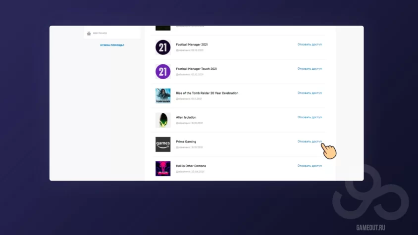The image size is (418, 235).
Task: Click the Prime Gaming amazon games icon
Action: [x=163, y=144]
